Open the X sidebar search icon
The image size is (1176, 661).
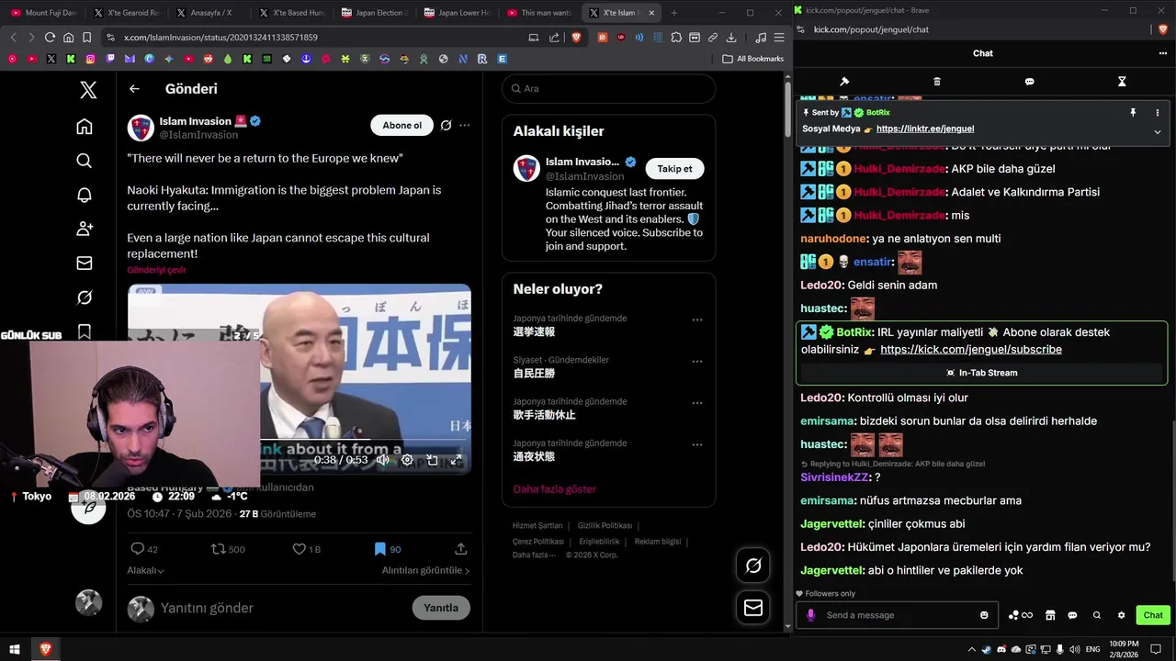[85, 161]
